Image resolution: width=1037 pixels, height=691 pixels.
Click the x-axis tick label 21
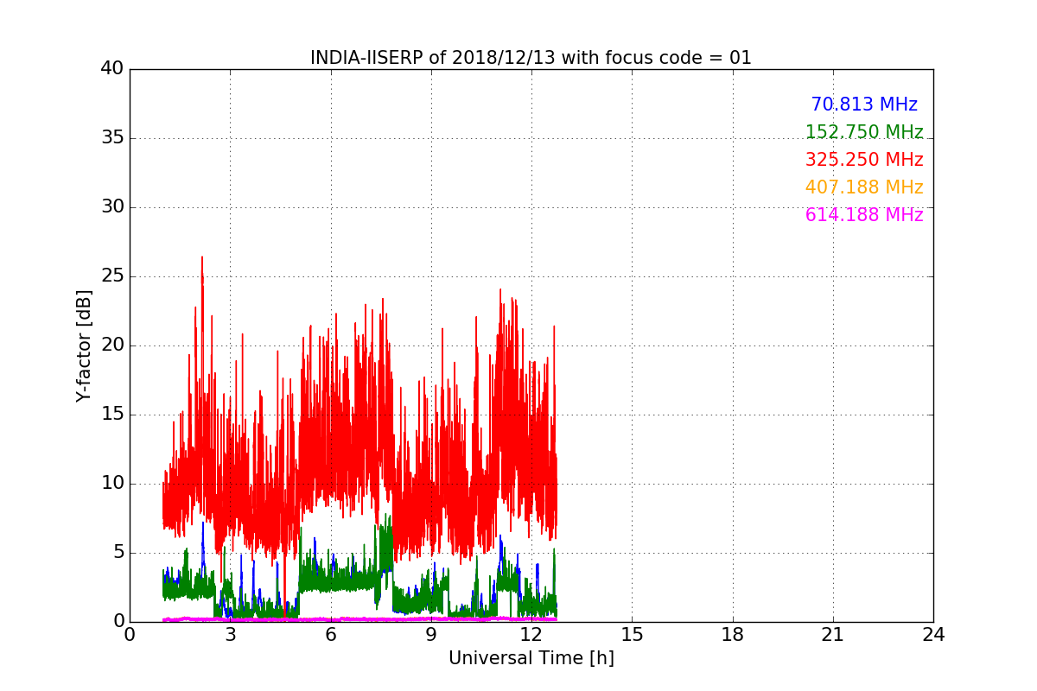tap(833, 634)
